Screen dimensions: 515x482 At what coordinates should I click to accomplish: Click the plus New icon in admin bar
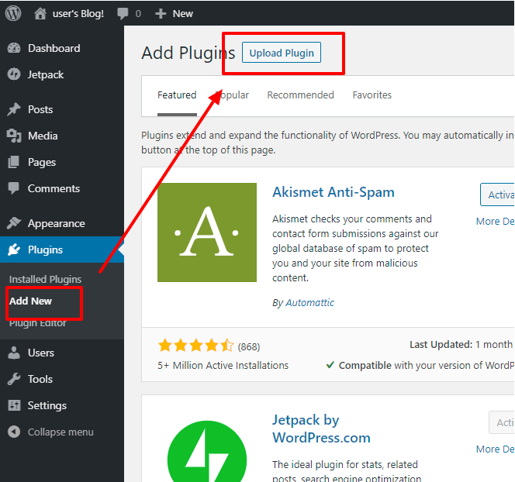(x=161, y=14)
